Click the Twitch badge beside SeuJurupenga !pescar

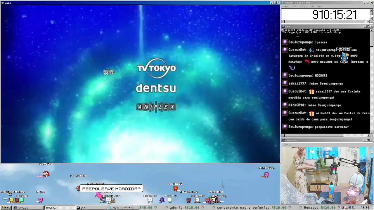pos(285,42)
